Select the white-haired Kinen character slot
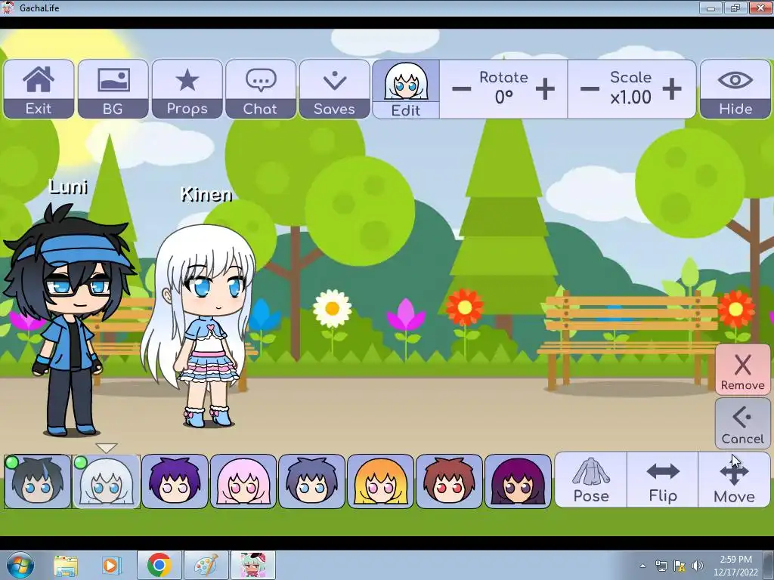This screenshot has height=580, width=774. click(x=107, y=481)
